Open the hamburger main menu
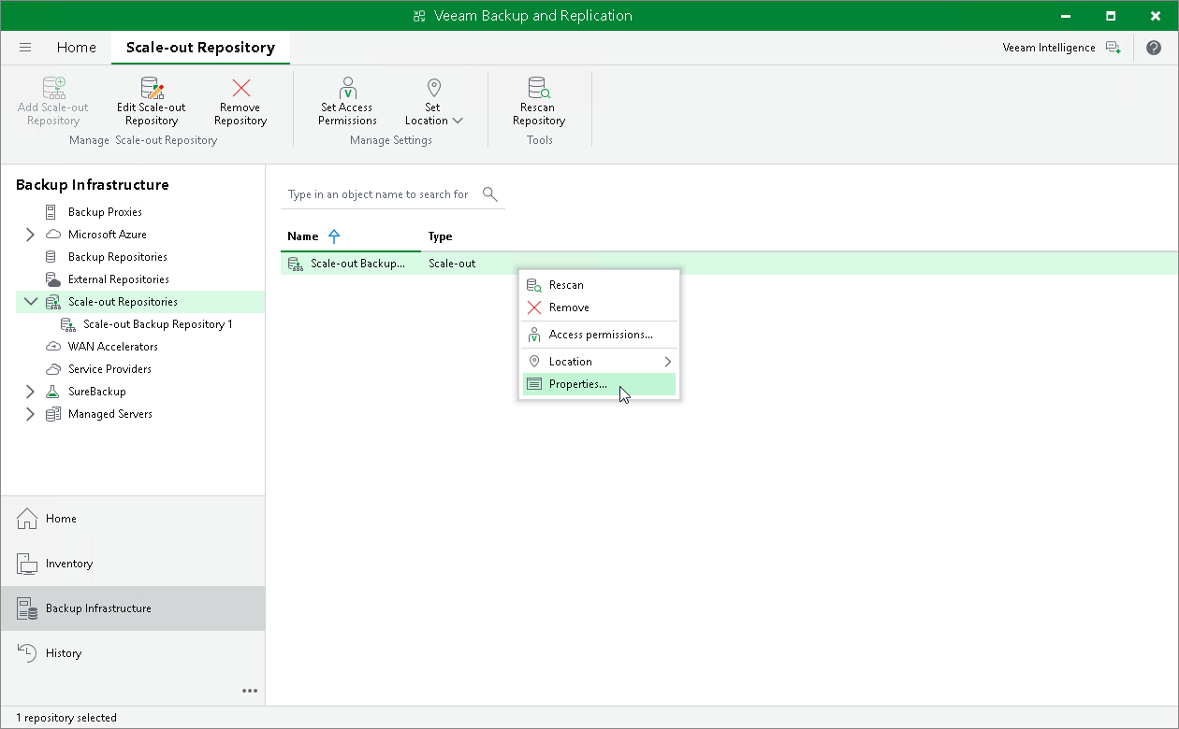1179x729 pixels. [25, 48]
